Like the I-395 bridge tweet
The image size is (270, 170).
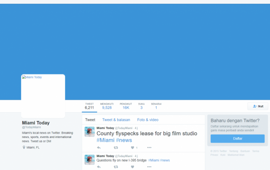point(132,167)
